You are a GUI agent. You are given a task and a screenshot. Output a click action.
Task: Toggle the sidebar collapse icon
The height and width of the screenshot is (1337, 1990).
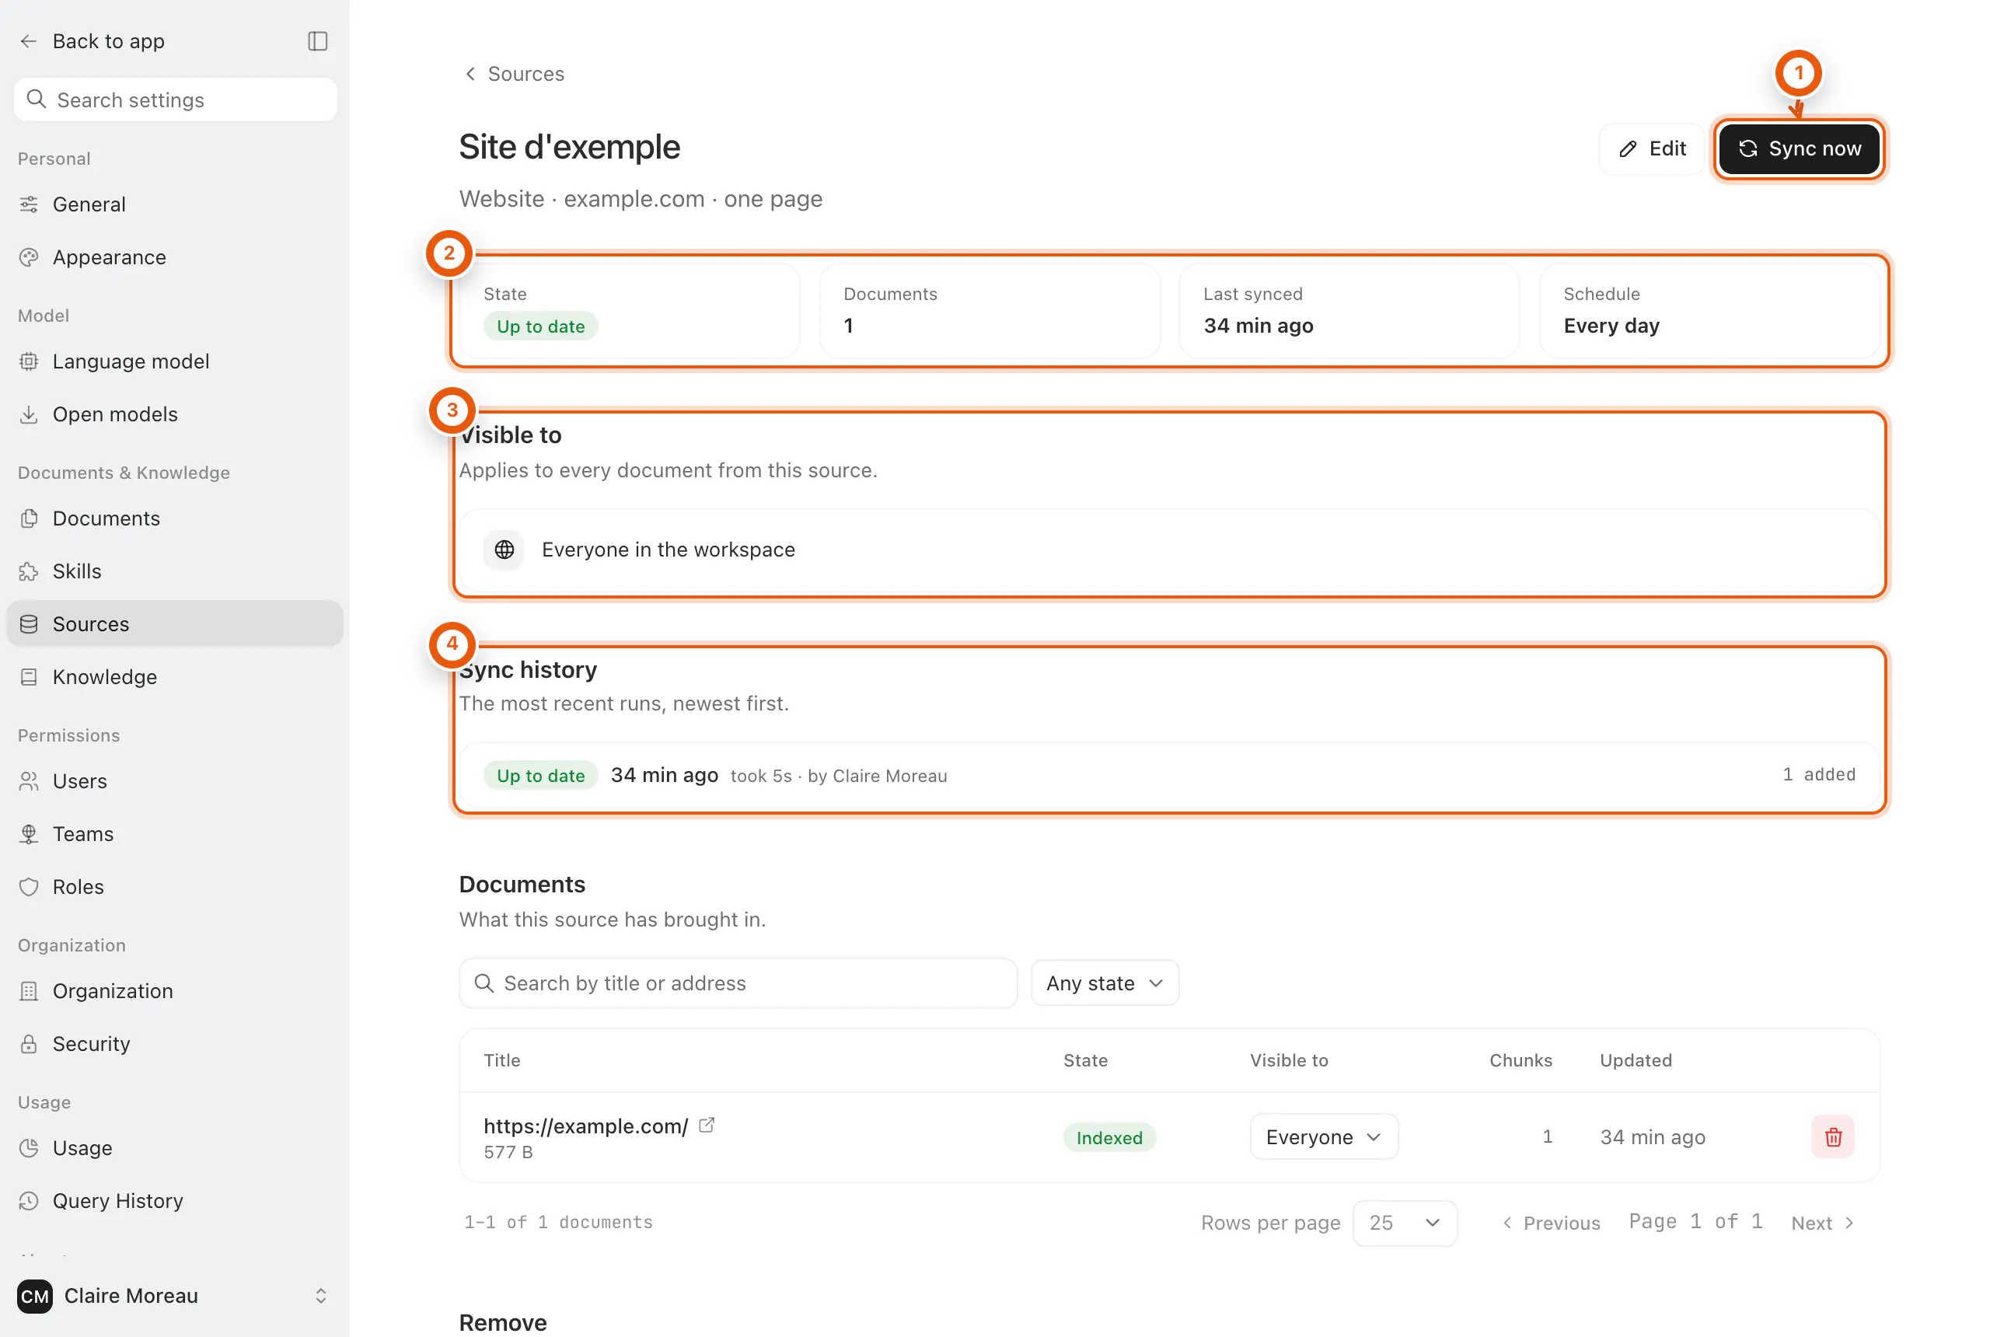(x=317, y=41)
